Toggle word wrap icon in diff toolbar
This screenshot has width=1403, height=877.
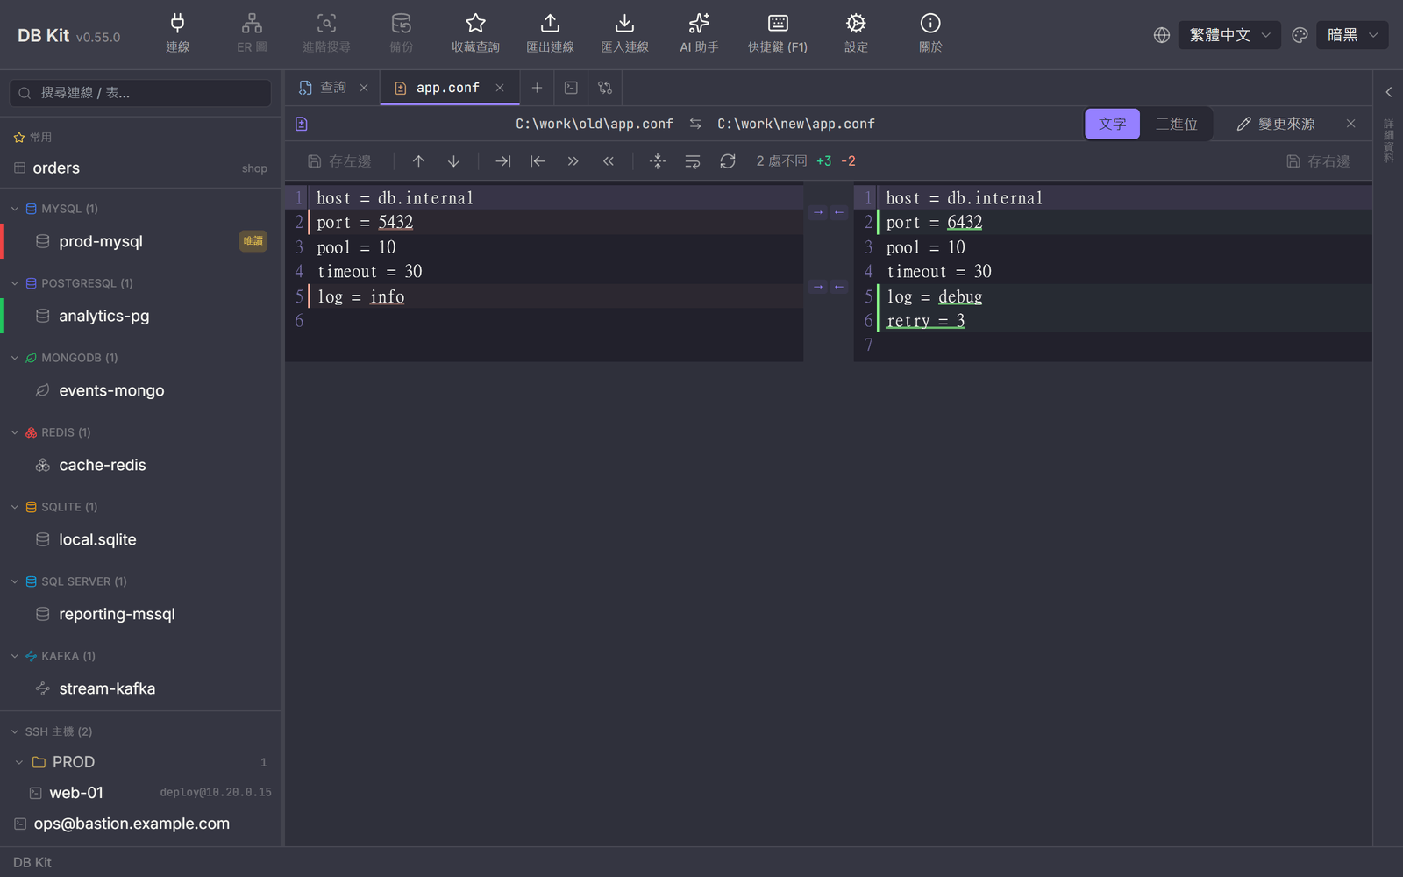(x=693, y=161)
